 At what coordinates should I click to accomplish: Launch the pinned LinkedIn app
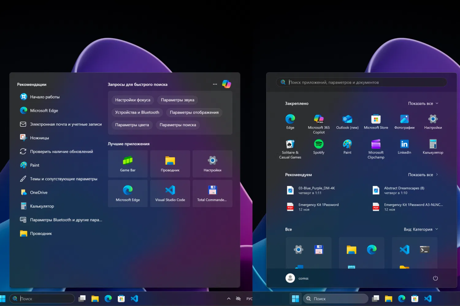(404, 147)
